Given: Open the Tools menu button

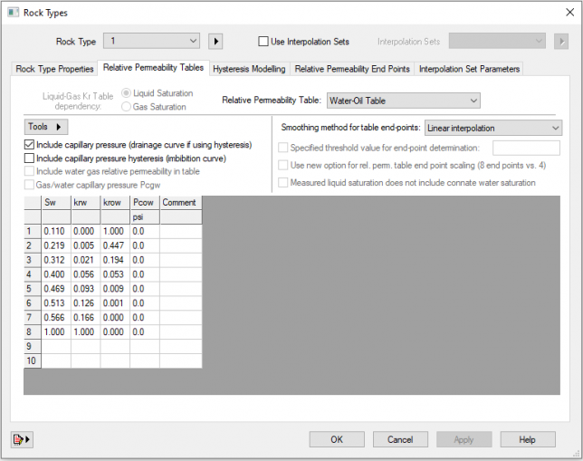Looking at the screenshot, I should [47, 127].
